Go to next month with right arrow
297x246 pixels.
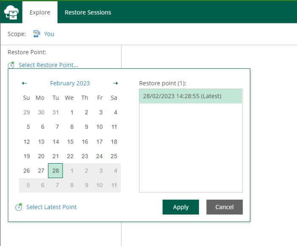(115, 83)
